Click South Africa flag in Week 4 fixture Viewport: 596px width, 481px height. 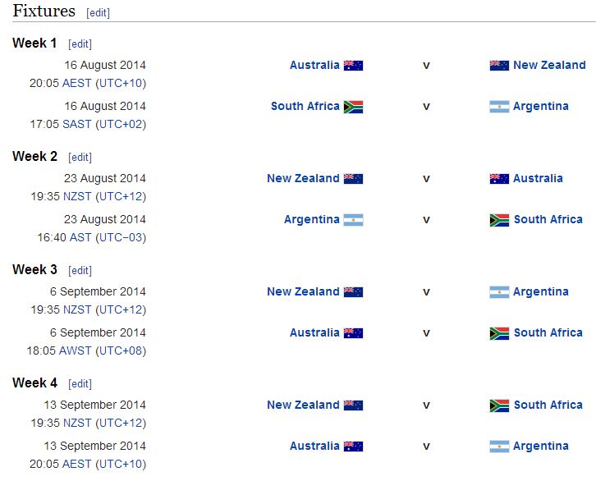tap(499, 405)
